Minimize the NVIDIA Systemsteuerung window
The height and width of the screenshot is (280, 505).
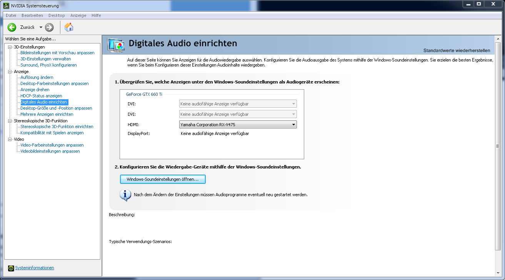[x=468, y=4]
